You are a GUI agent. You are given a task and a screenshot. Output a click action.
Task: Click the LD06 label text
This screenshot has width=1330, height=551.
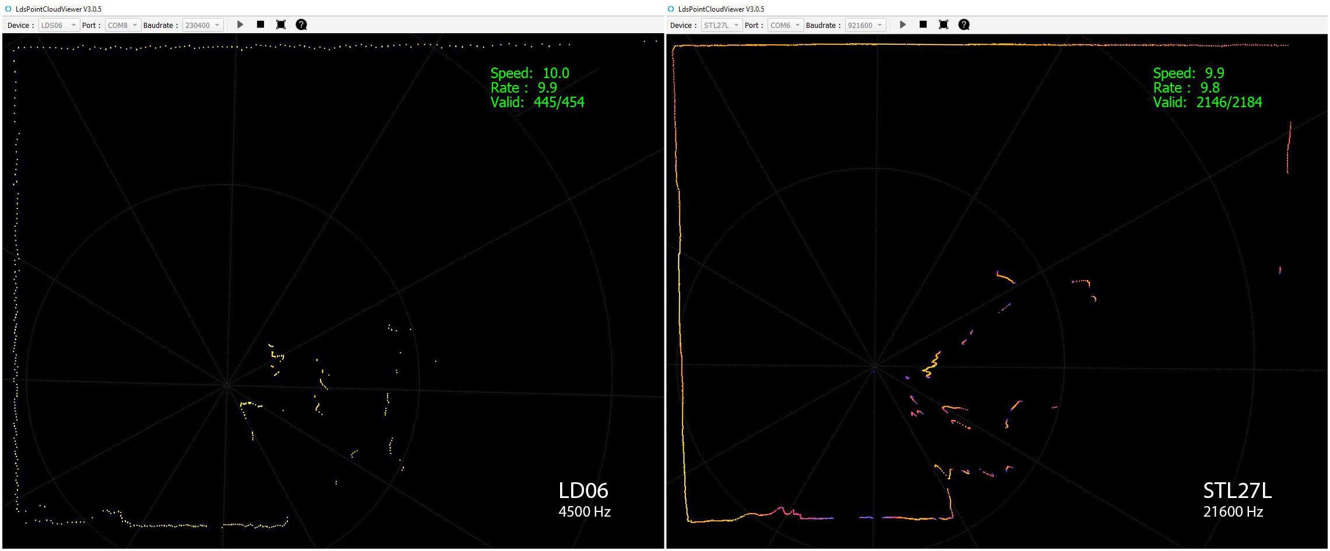point(583,491)
